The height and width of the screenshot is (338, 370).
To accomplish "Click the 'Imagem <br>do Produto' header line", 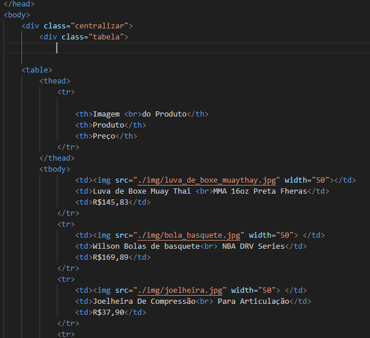I will 142,114.
